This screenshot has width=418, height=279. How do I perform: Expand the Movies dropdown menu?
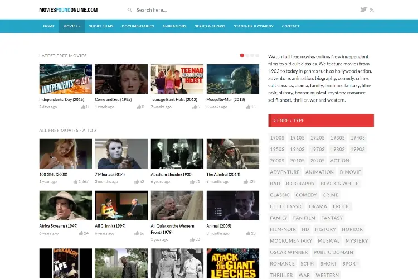point(72,26)
